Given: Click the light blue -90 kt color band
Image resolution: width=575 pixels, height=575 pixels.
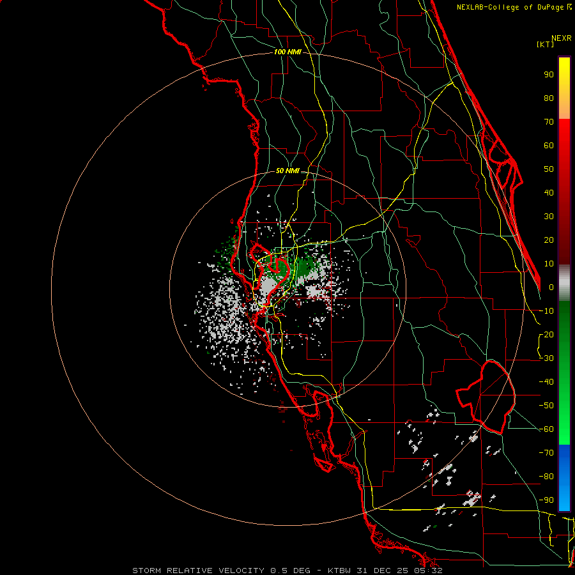Looking at the screenshot, I should [x=564, y=500].
